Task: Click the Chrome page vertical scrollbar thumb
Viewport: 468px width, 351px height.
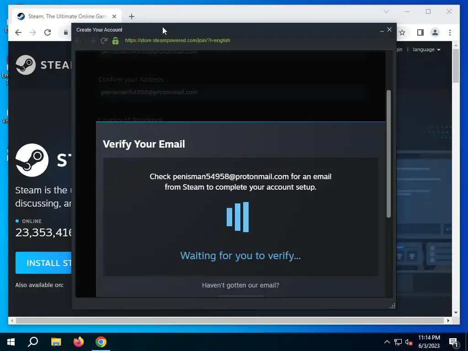Action: (x=456, y=66)
